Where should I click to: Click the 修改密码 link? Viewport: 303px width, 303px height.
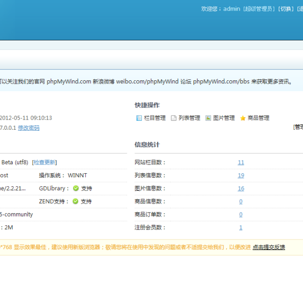click(29, 128)
